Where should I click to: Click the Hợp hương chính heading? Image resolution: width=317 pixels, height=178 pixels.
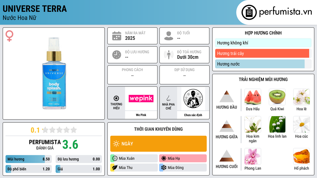click(x=263, y=33)
